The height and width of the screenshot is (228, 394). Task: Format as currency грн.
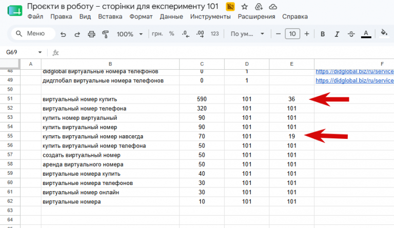[x=157, y=34]
